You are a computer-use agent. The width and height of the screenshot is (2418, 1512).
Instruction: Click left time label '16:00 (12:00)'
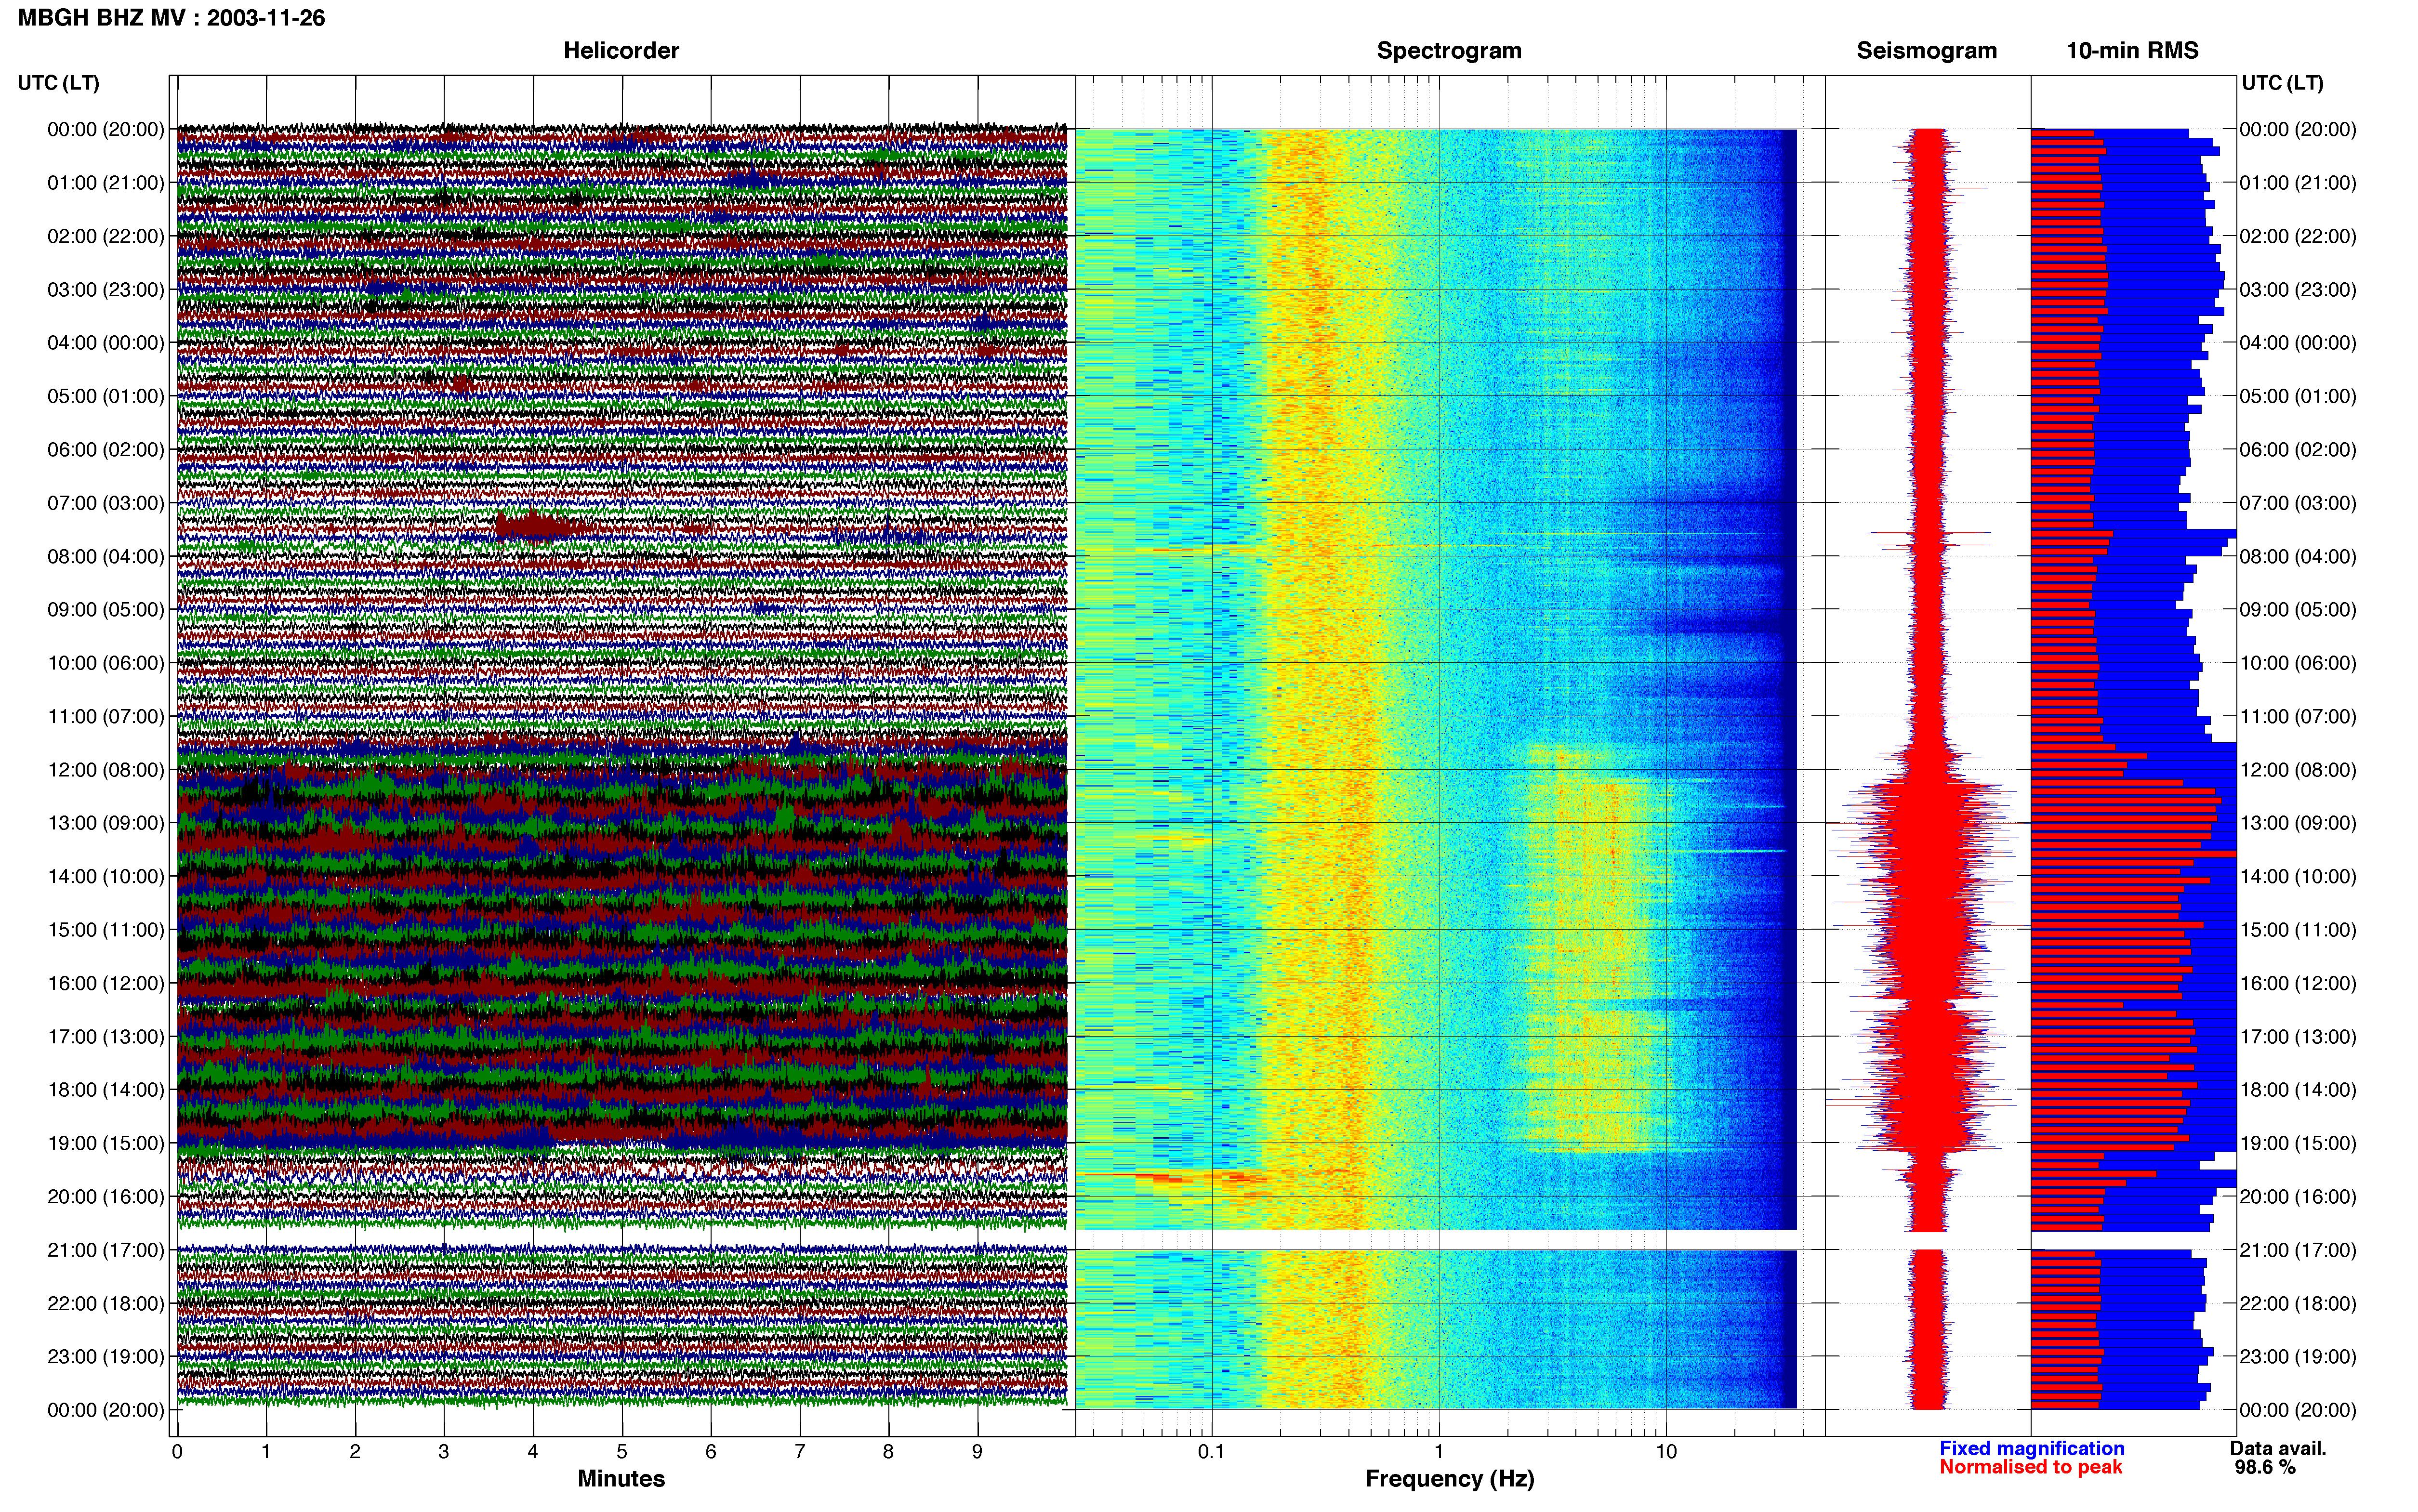(106, 983)
